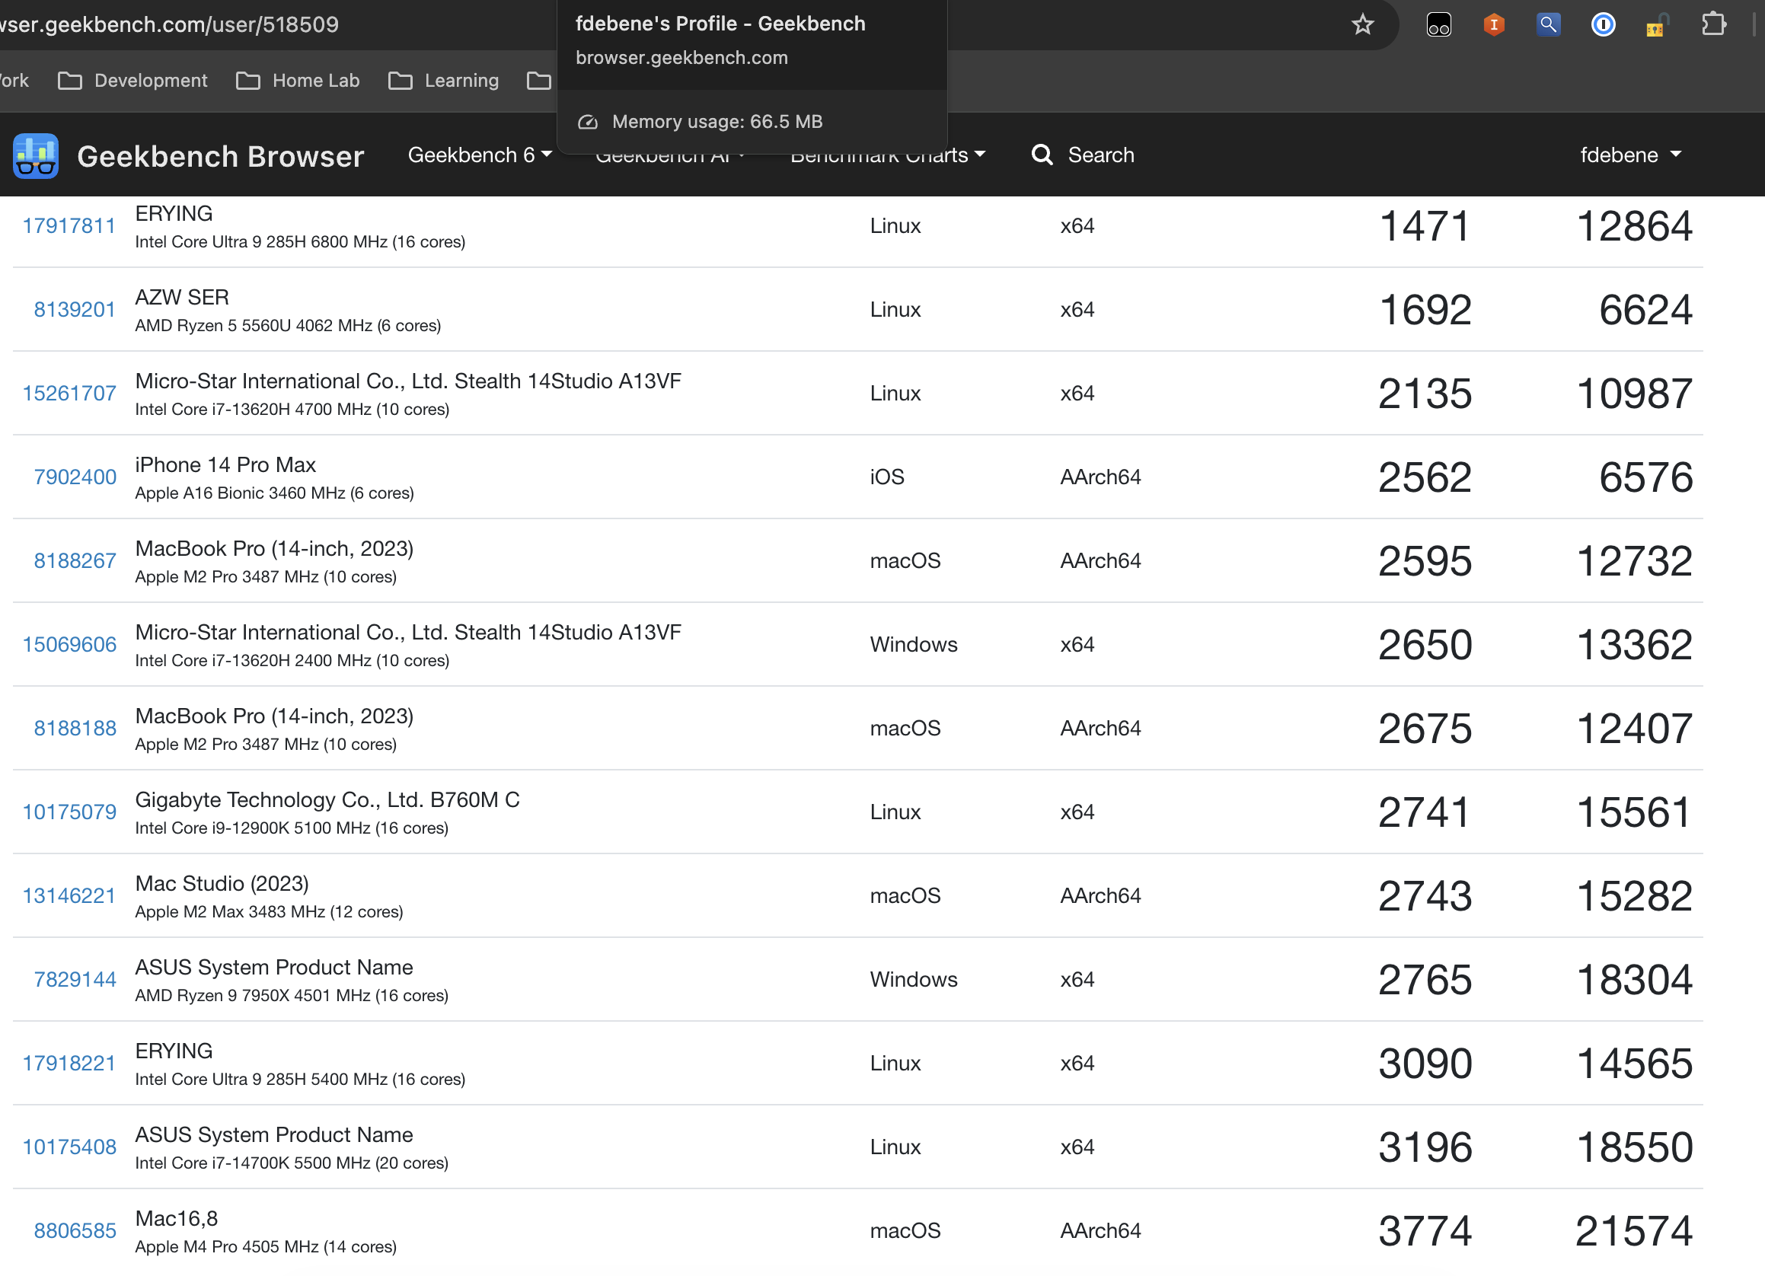Open result 10175408 ASUS i7-14700K
Image resolution: width=1765 pixels, height=1276 pixels.
pos(69,1147)
